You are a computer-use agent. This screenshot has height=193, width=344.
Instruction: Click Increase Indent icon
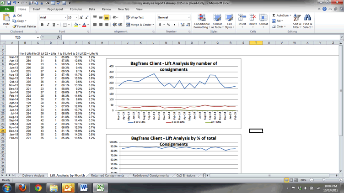120,25
